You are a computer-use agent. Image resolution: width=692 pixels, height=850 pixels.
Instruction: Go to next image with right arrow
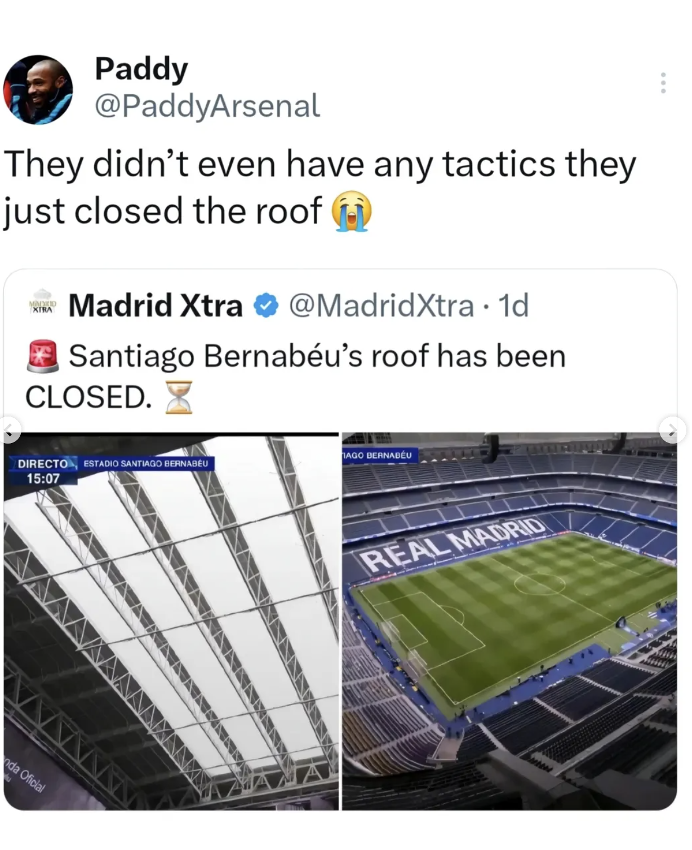coord(672,432)
